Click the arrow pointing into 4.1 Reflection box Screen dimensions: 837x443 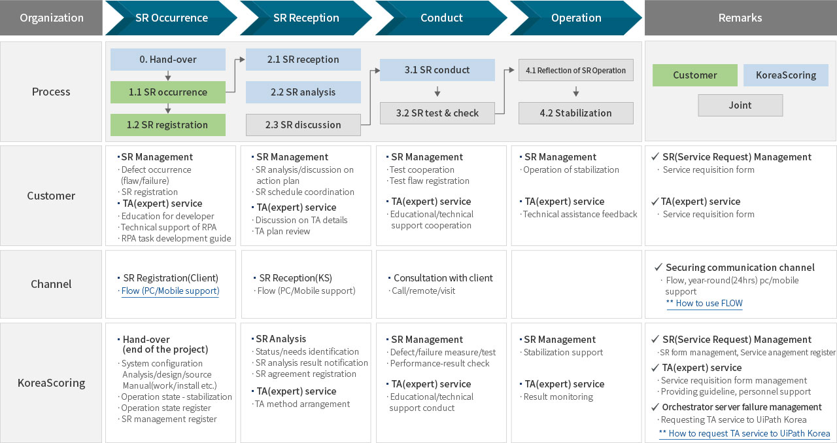tap(513, 69)
